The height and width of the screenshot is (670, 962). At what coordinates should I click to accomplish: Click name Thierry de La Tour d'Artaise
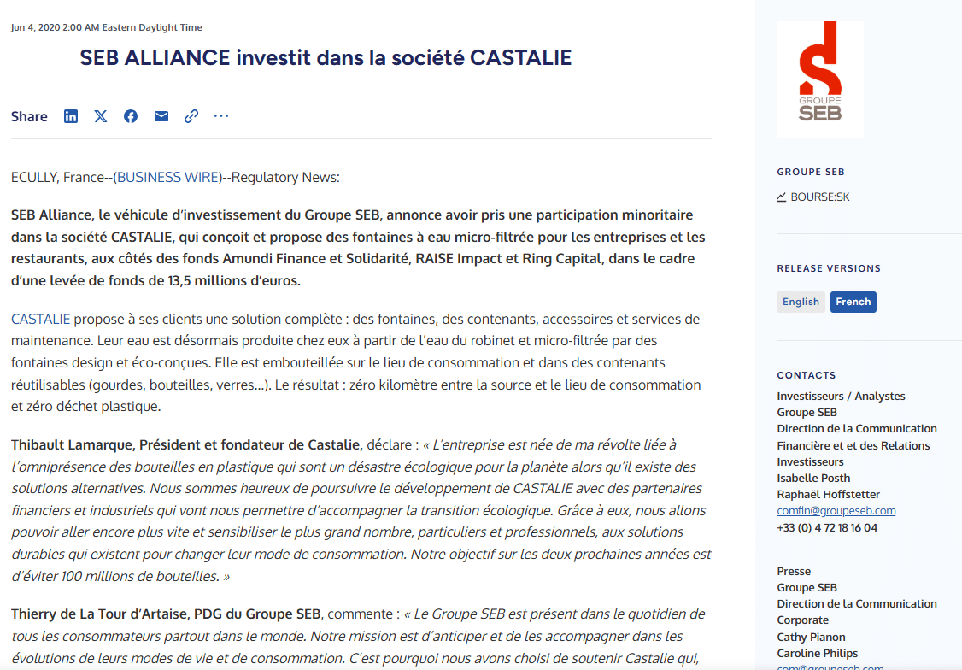[100, 614]
